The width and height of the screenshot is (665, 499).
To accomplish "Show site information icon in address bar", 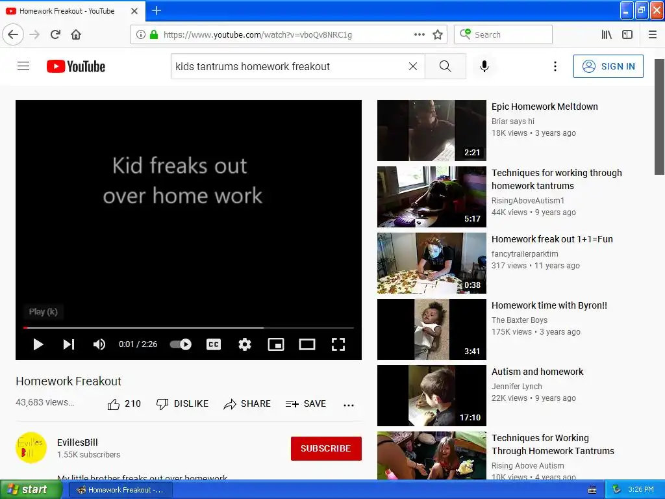I will click(x=141, y=34).
